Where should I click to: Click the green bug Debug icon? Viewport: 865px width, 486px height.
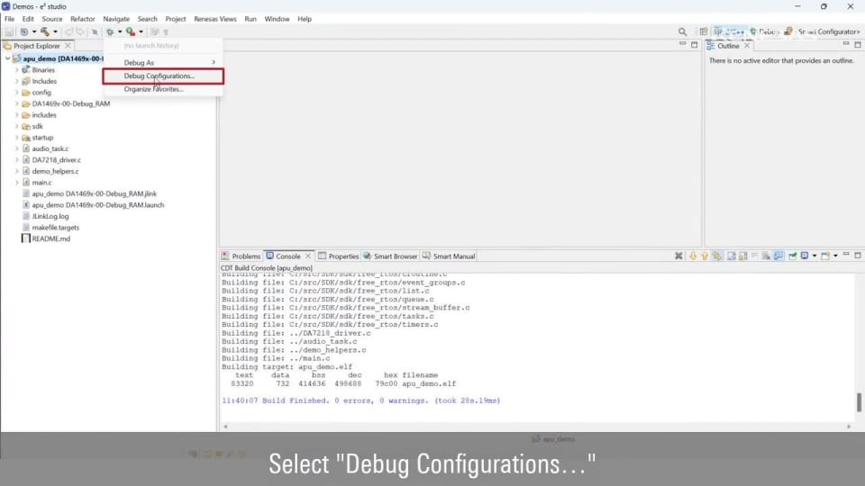pos(109,31)
